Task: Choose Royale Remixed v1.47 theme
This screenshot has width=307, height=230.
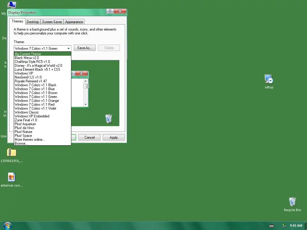Action: pyautogui.click(x=43, y=81)
